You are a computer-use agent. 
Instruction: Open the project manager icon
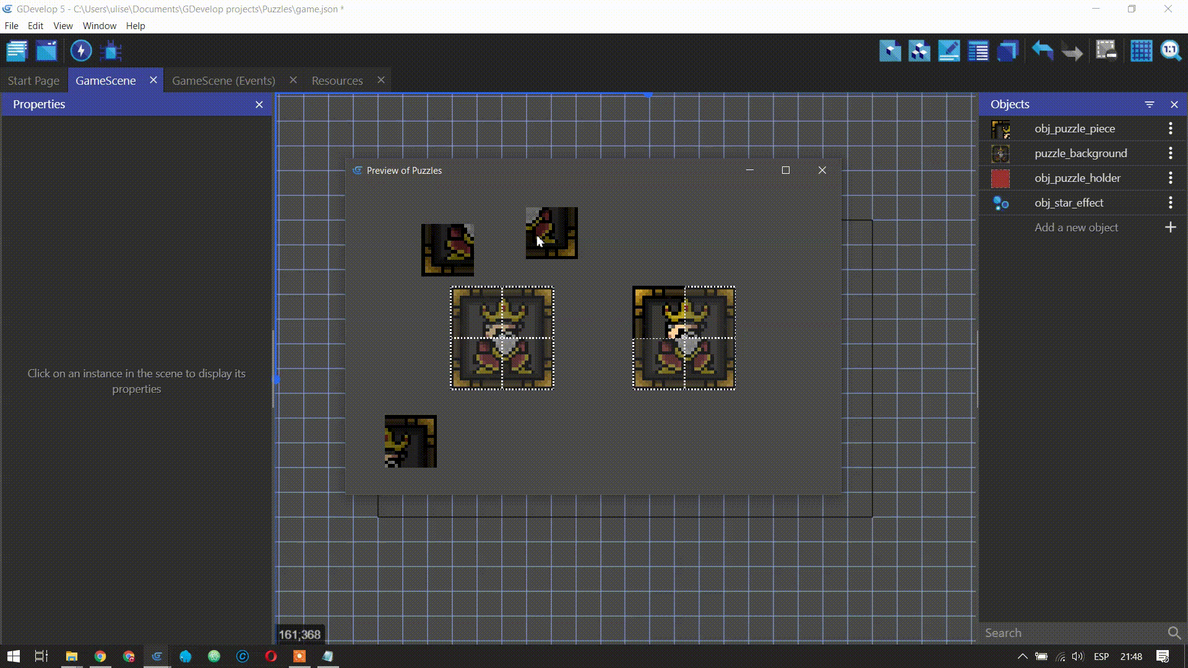[17, 51]
